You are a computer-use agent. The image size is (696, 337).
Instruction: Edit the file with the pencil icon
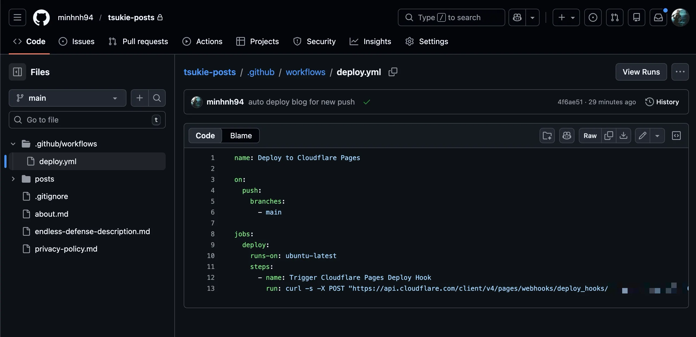click(x=642, y=135)
